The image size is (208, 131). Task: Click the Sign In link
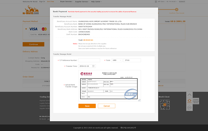click(42, 2)
